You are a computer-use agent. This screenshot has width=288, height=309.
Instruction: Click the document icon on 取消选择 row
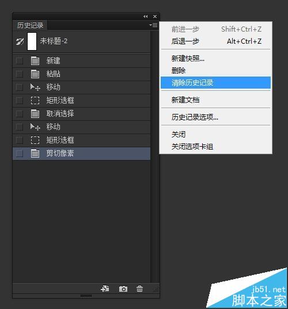[x=35, y=114]
